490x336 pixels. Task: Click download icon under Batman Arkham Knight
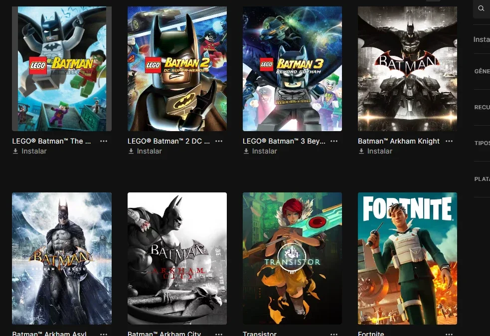coord(361,151)
